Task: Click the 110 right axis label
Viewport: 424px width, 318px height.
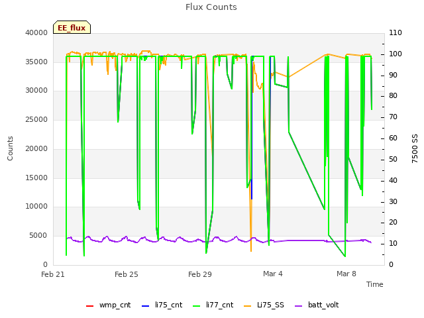Action: (x=396, y=32)
